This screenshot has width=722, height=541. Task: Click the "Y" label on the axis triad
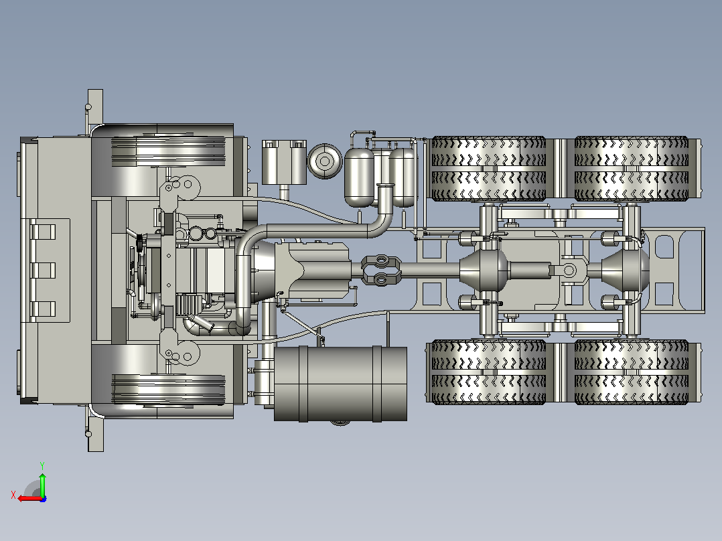[42, 466]
